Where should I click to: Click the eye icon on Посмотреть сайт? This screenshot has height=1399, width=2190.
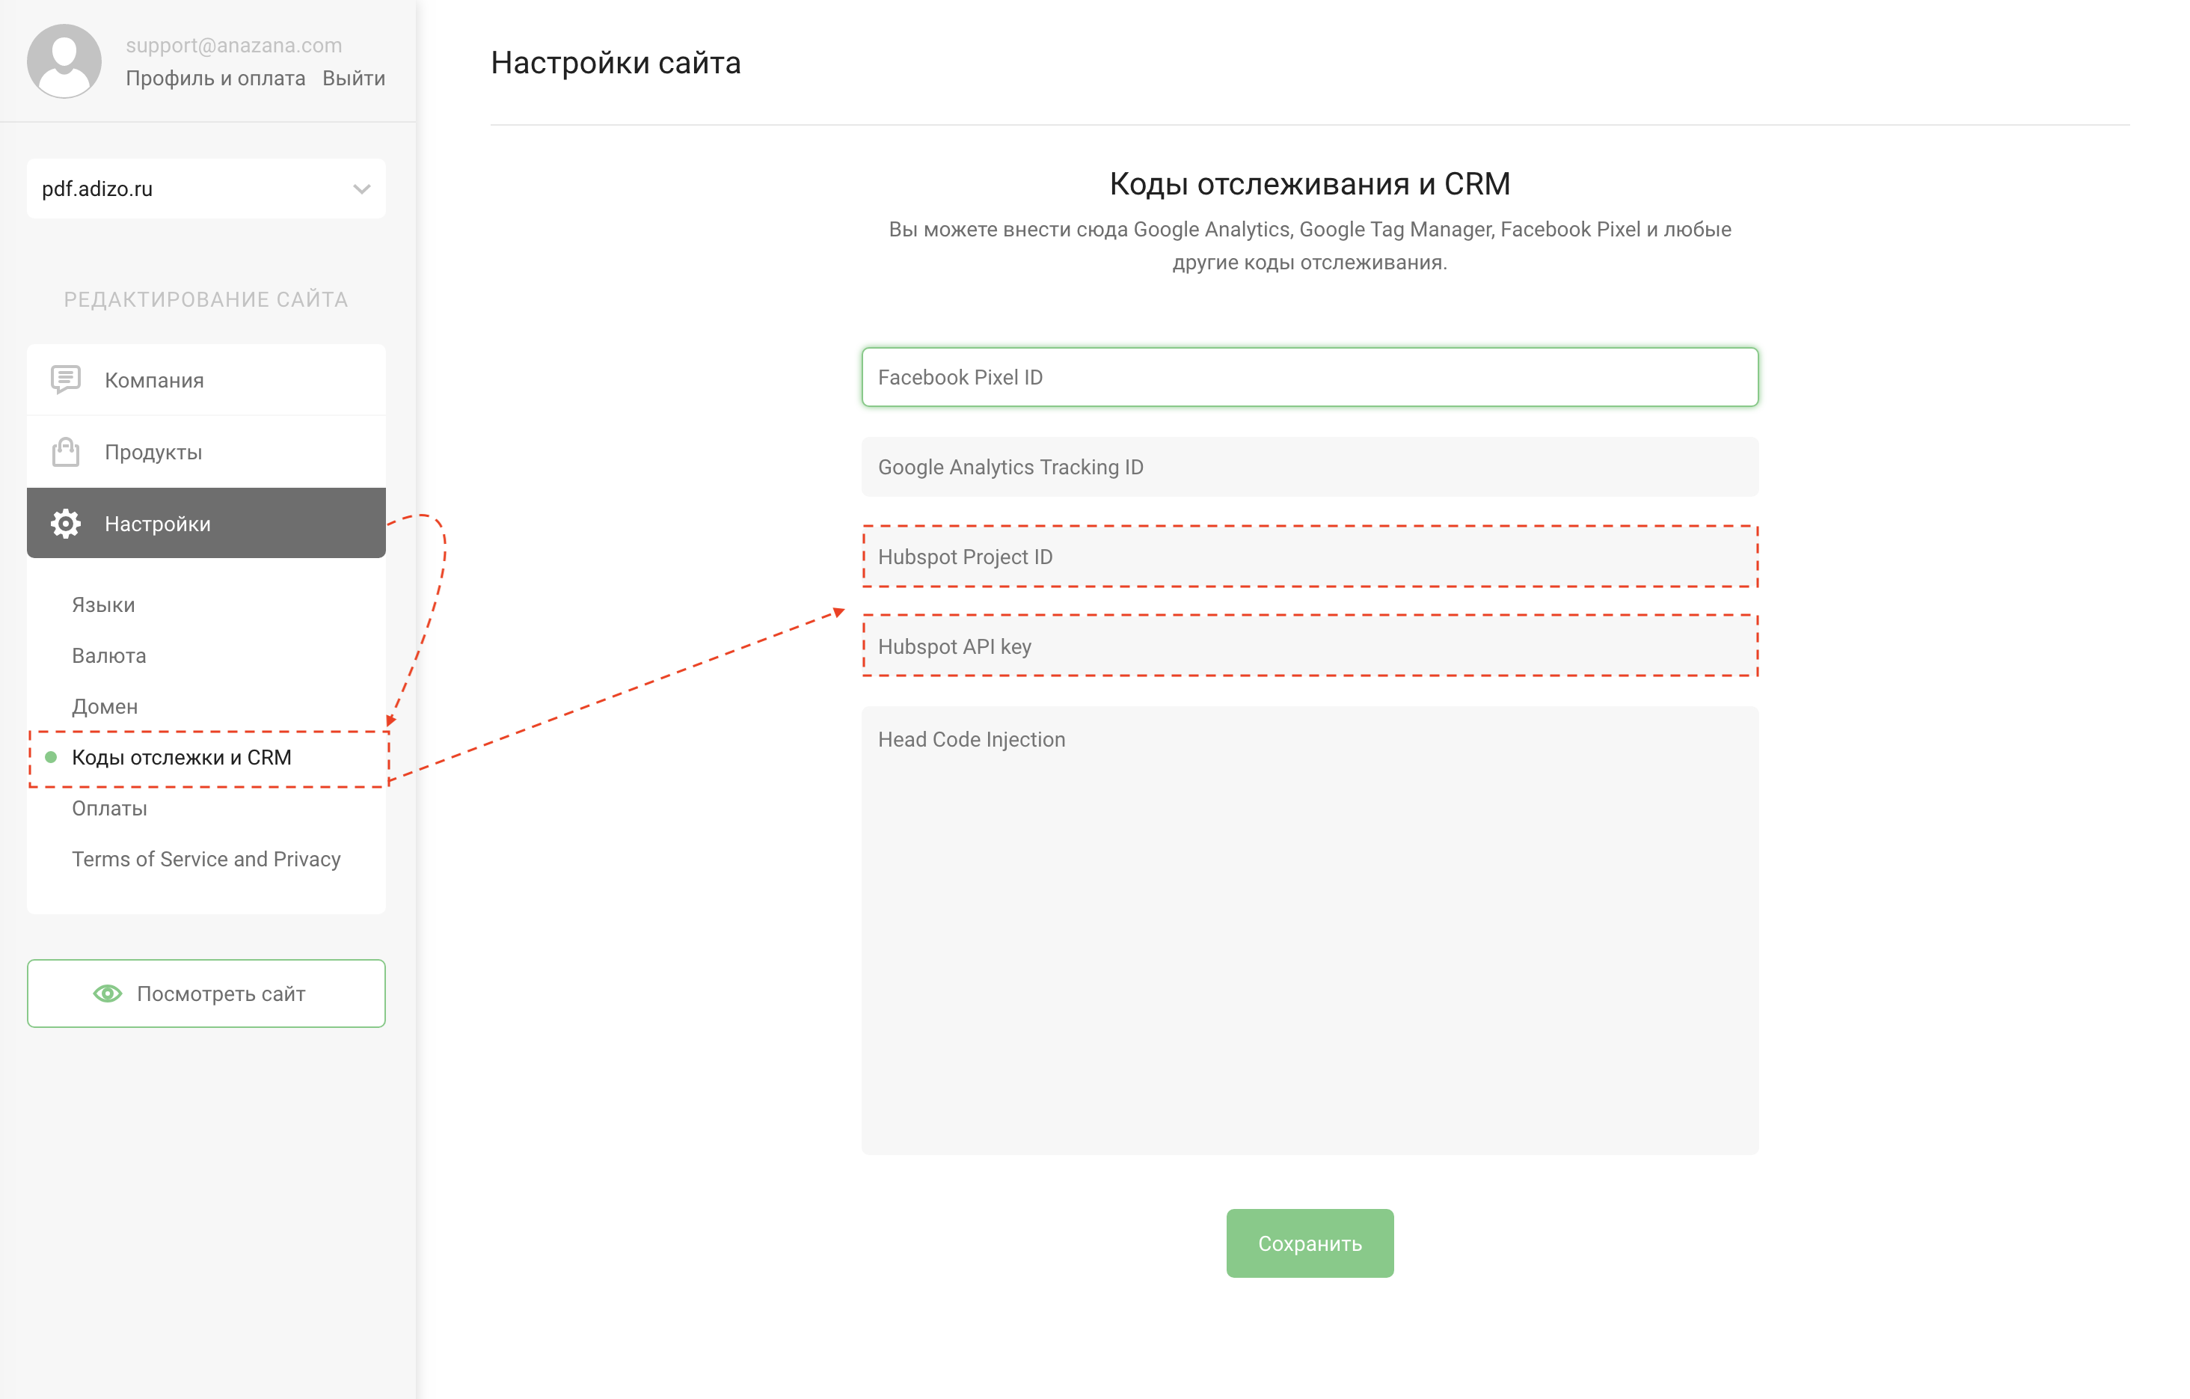pyautogui.click(x=107, y=994)
